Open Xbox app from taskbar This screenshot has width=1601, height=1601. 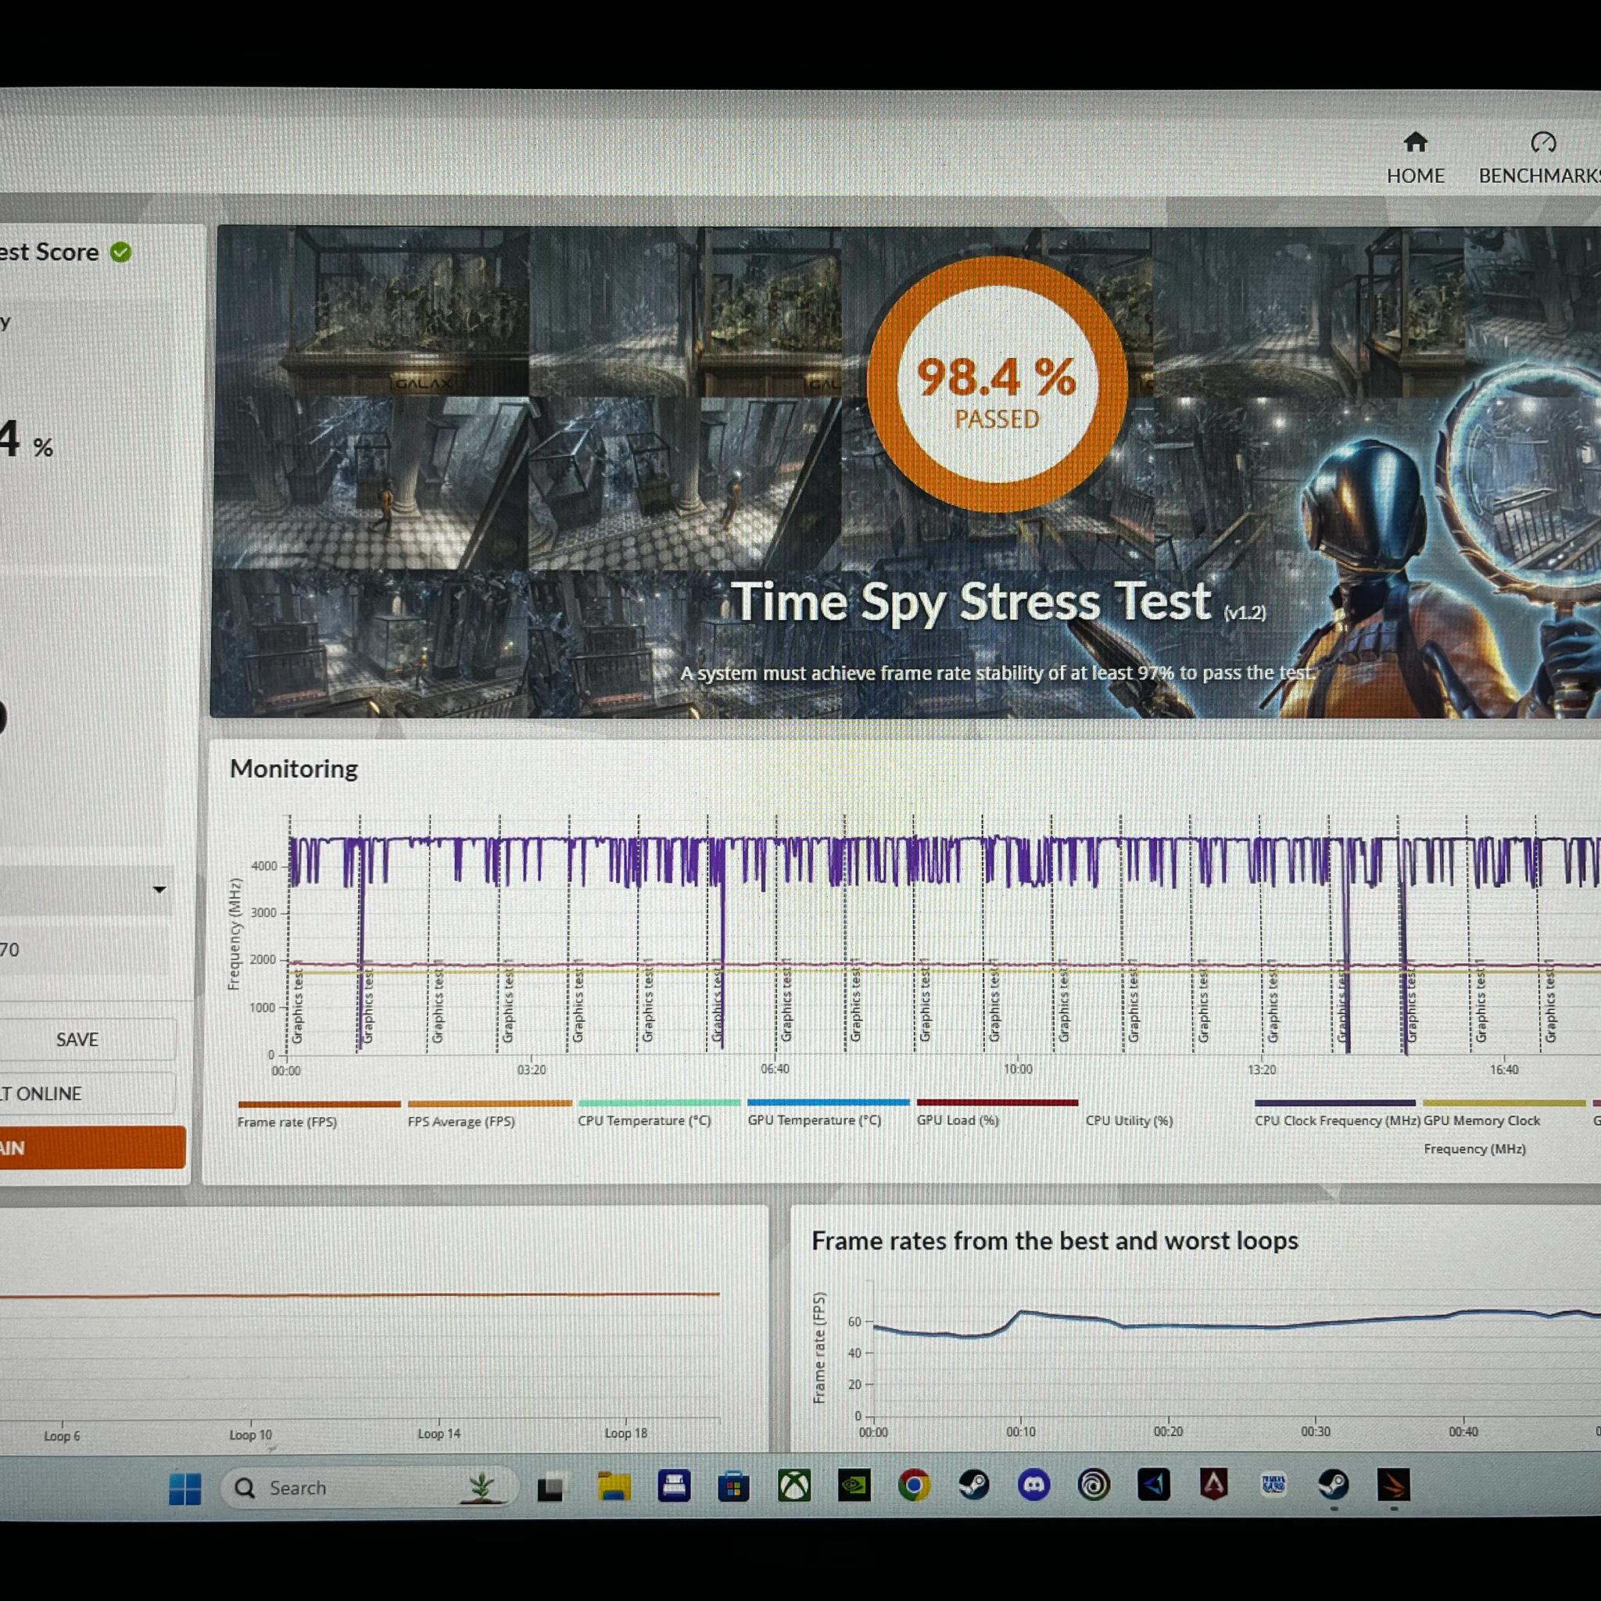794,1486
